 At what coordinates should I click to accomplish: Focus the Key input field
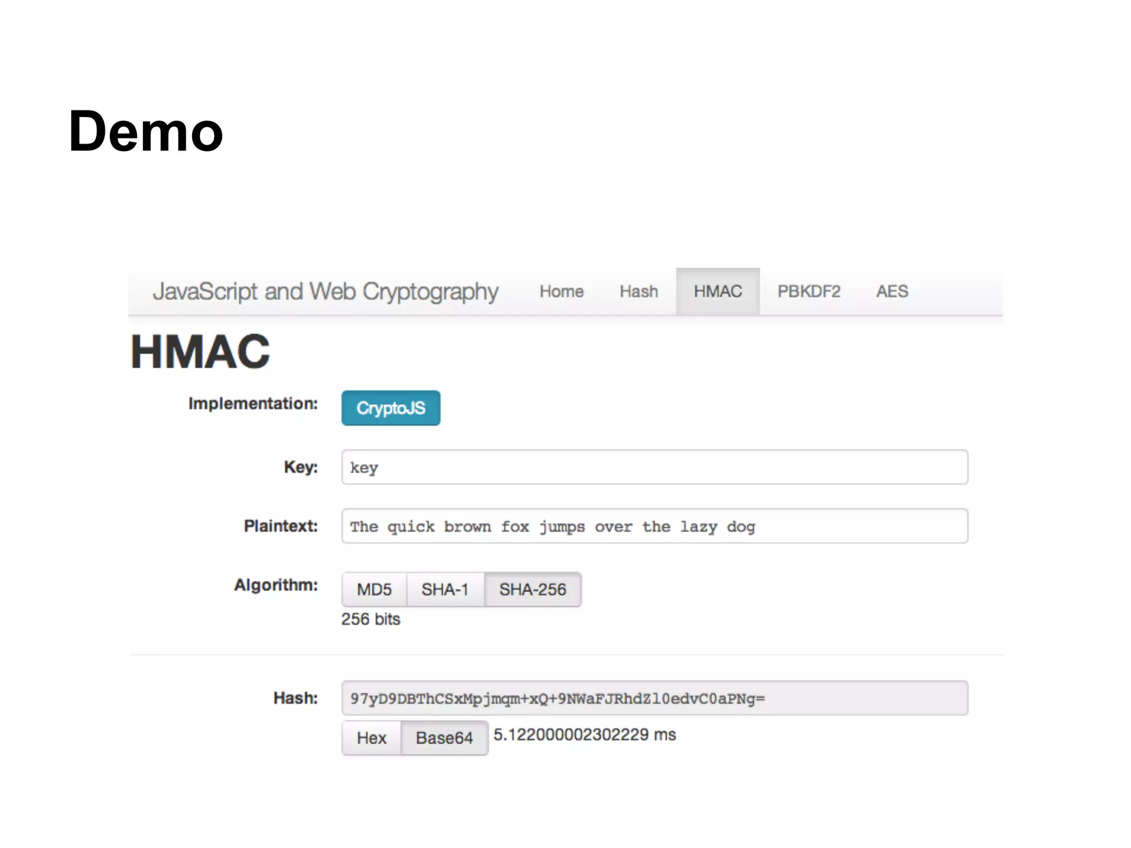655,467
